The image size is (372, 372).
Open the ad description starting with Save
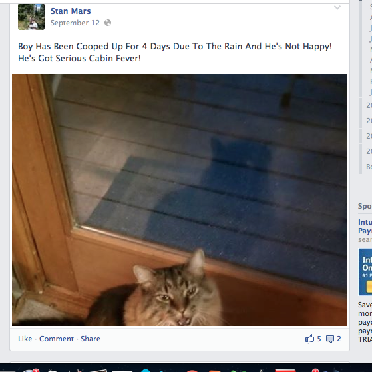point(365,322)
